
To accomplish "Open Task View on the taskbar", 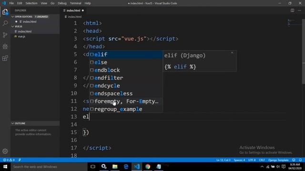I will click(93, 167).
